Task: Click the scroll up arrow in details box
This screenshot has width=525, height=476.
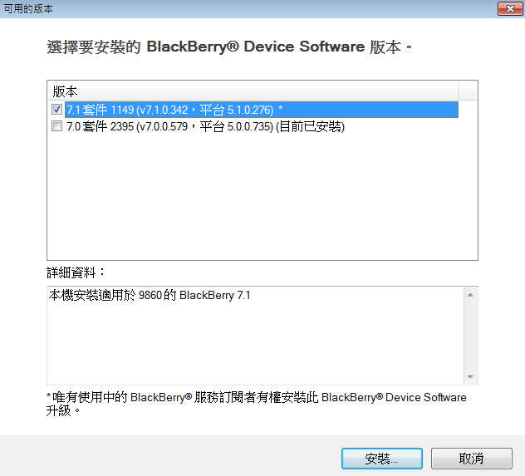Action: click(x=470, y=295)
